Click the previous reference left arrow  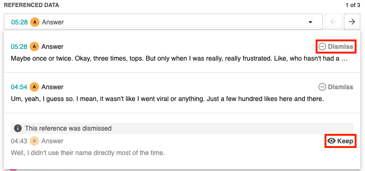333,22
